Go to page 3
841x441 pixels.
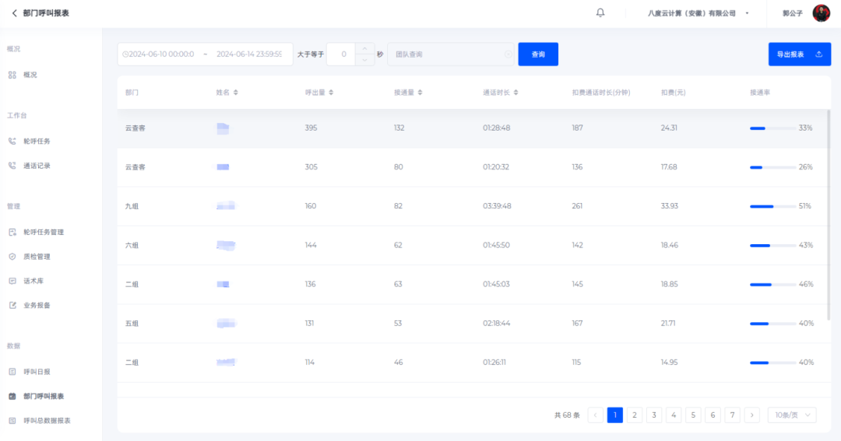654,415
